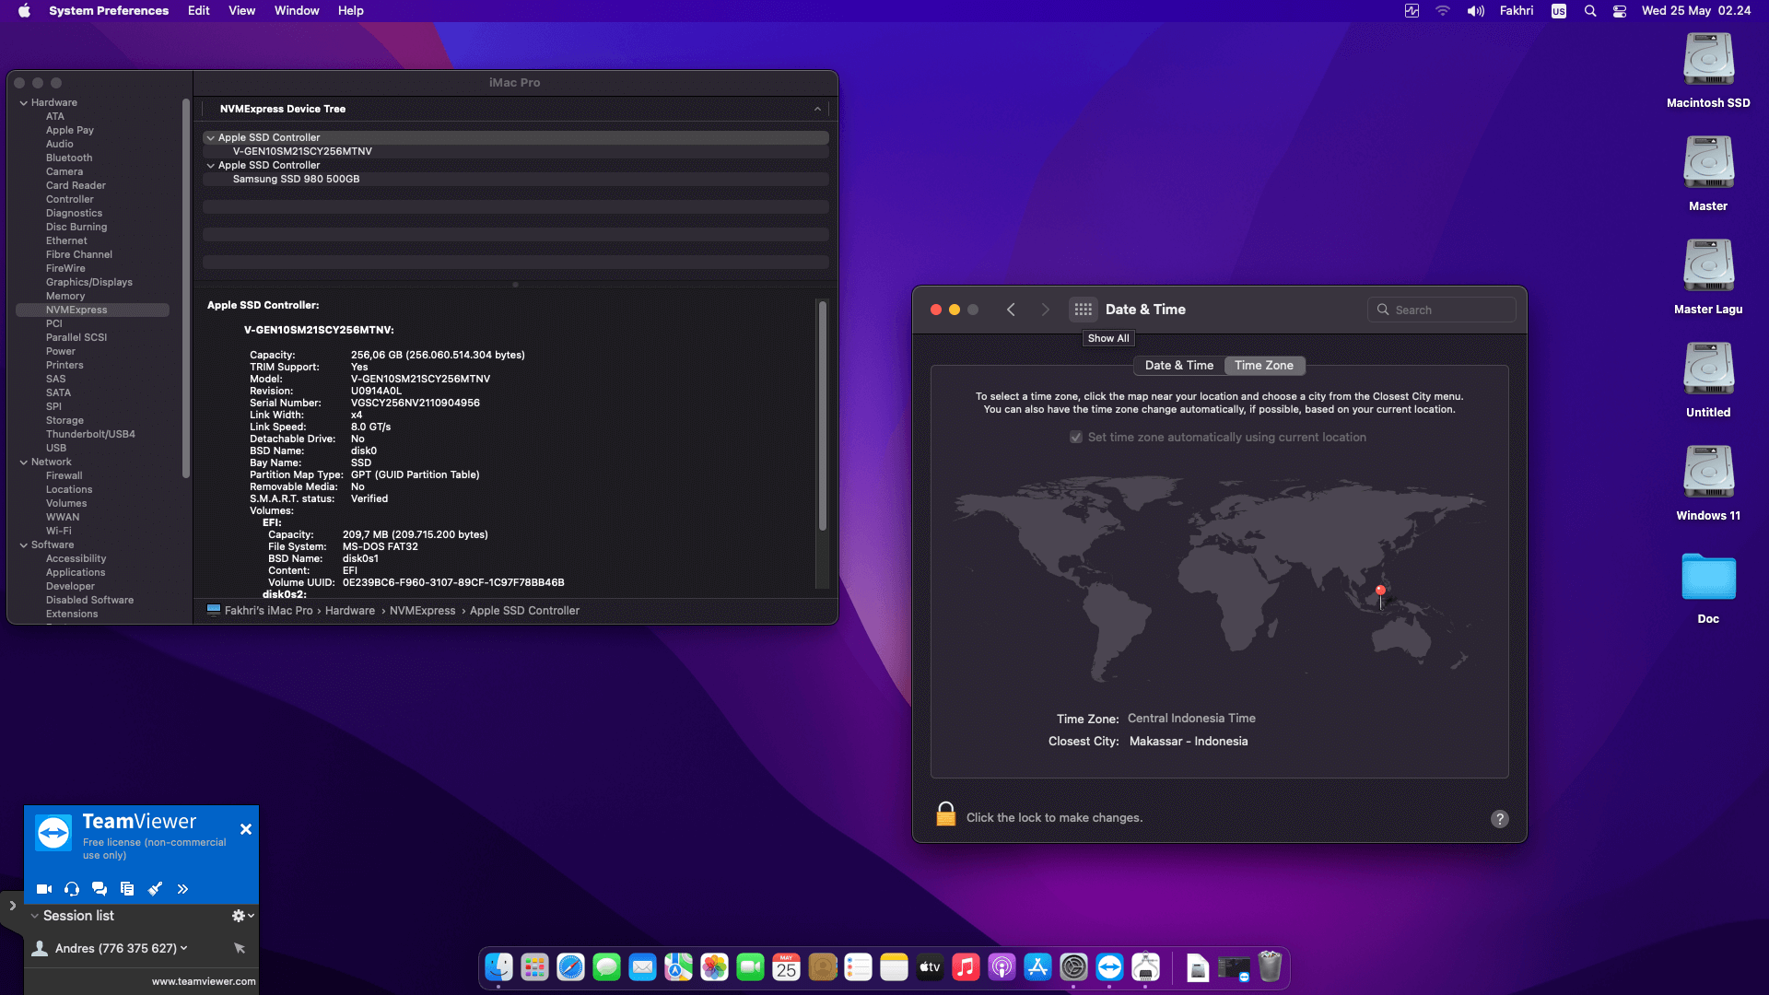
Task: Click sidebar vertical scrollbar
Action: 186,288
